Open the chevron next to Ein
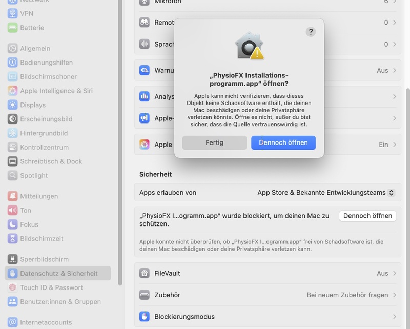 pos(395,145)
